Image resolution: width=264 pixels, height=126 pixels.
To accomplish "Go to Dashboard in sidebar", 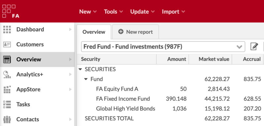I will pos(37,29).
